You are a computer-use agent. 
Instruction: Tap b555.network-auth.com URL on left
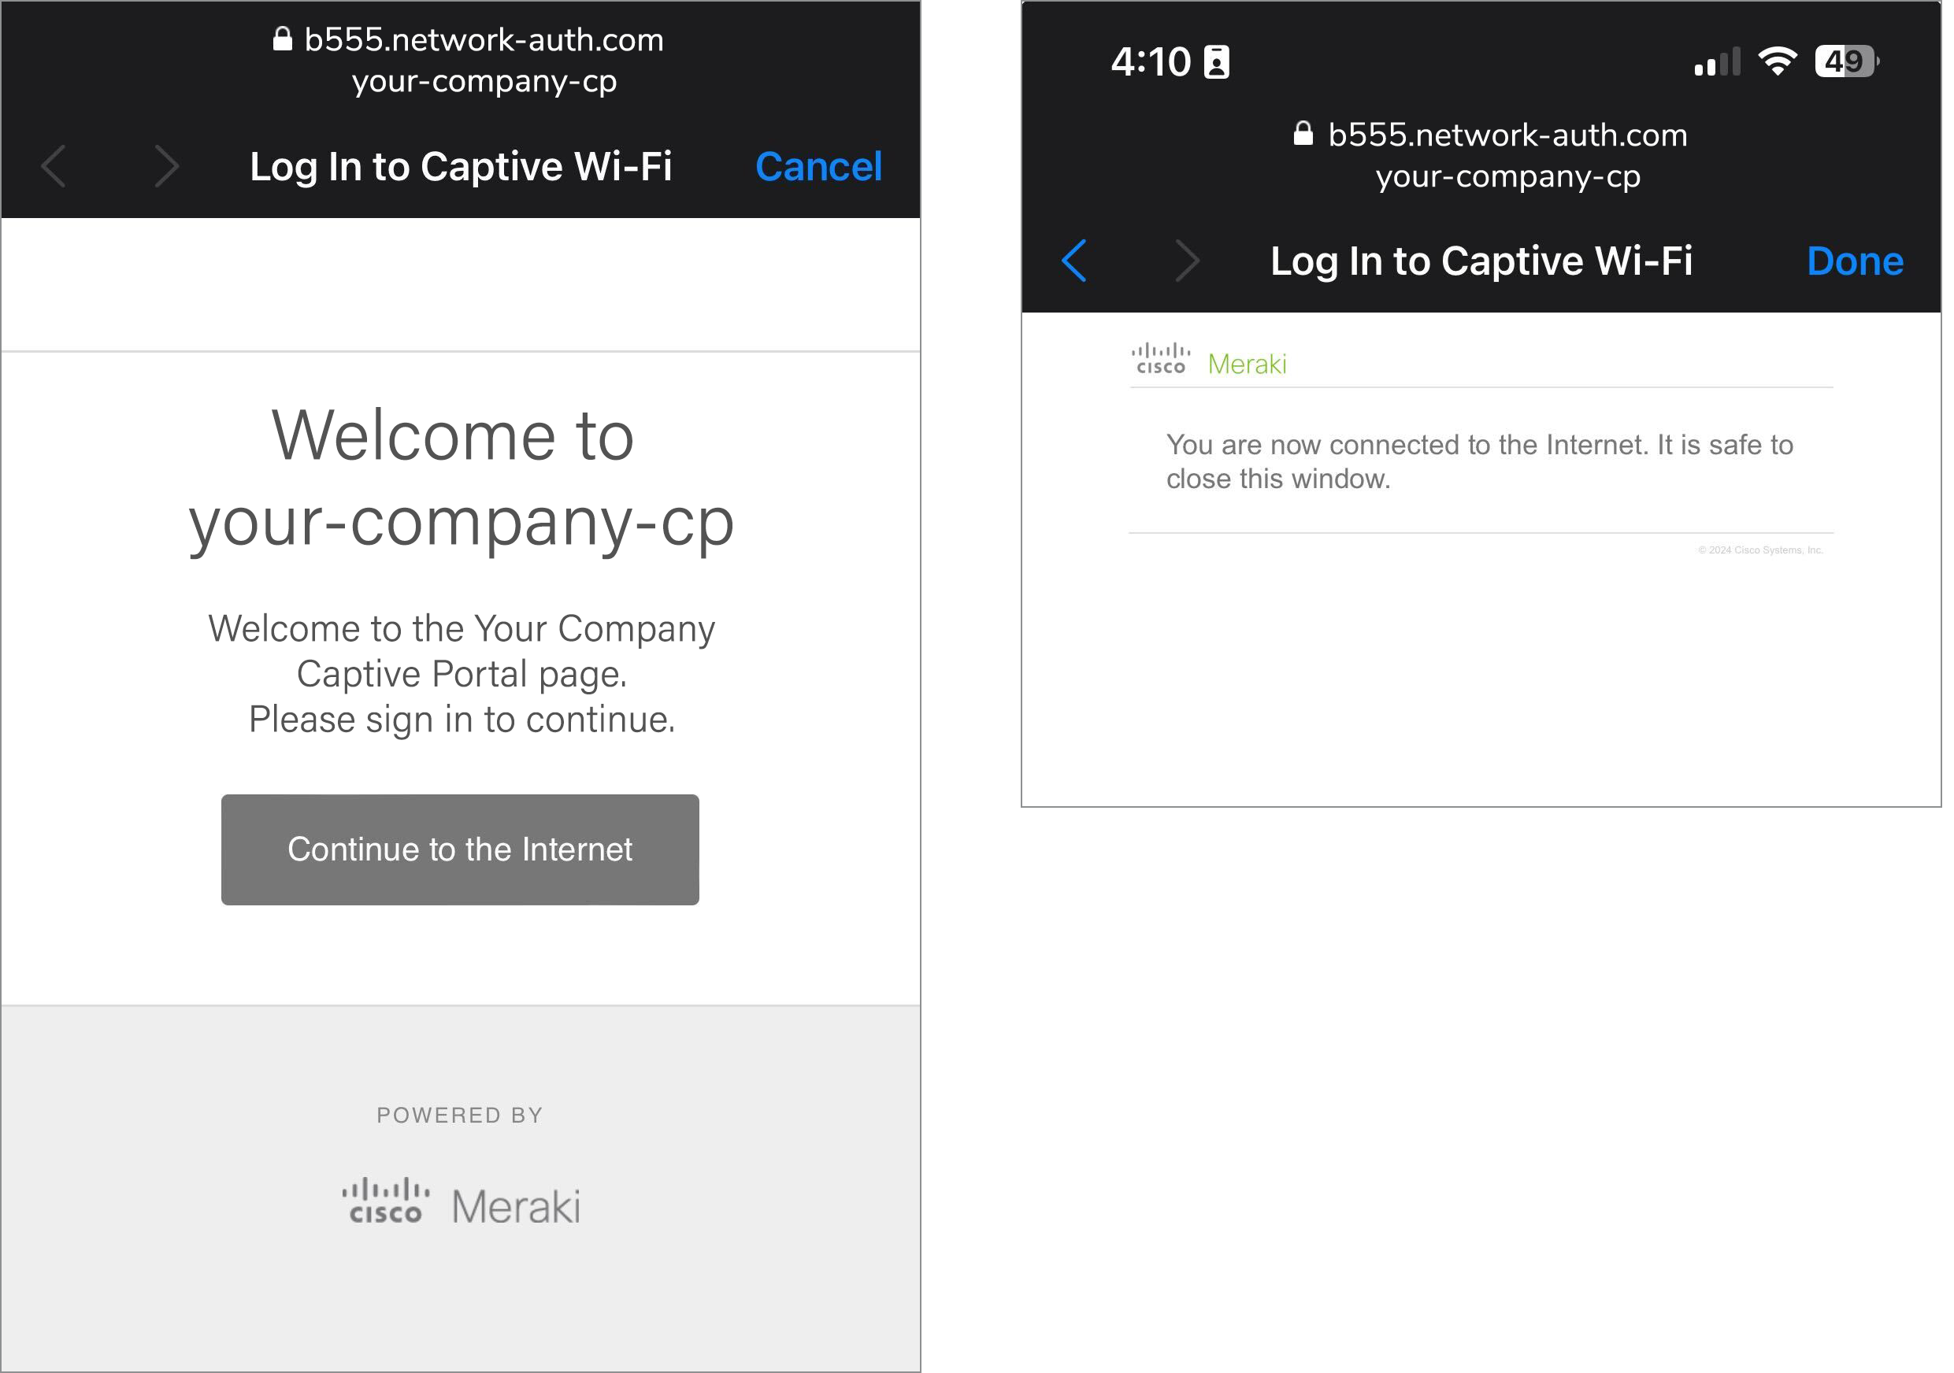[x=484, y=40]
